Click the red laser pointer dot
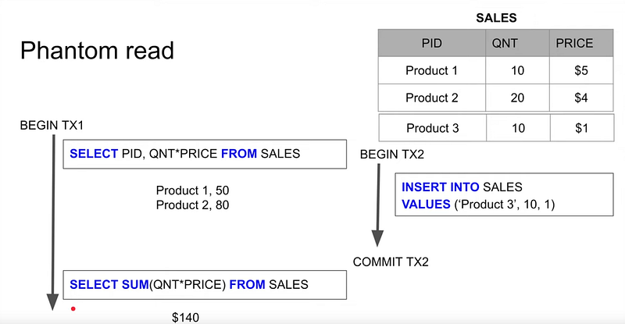The height and width of the screenshot is (324, 625). [x=73, y=309]
